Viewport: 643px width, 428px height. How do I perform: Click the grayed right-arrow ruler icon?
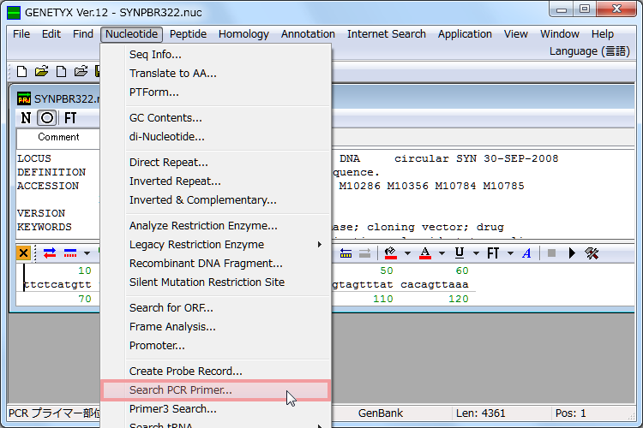click(364, 253)
